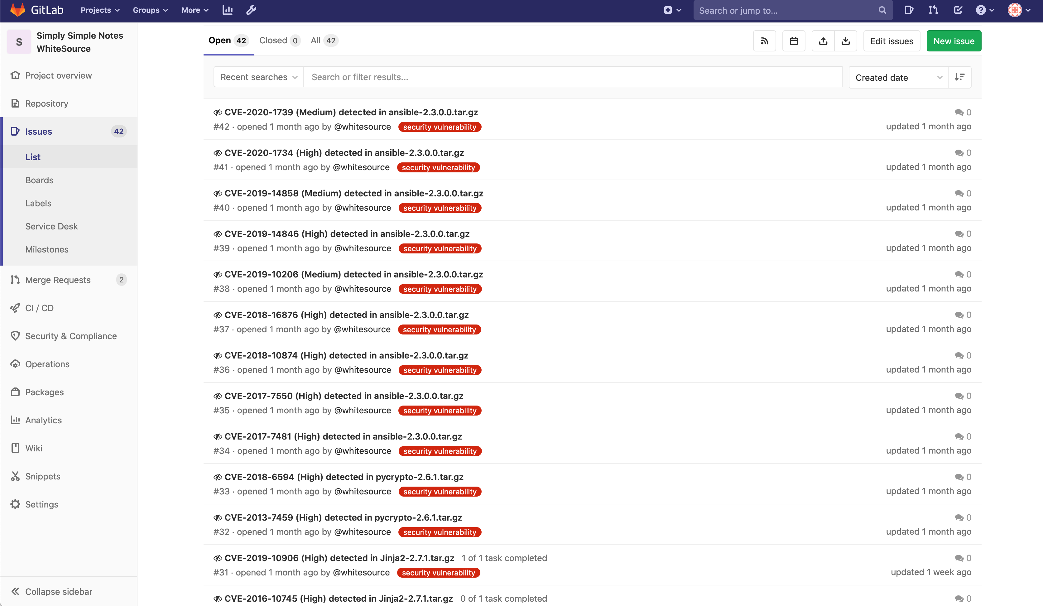Click the RSS feed subscribe icon
The width and height of the screenshot is (1043, 606).
pyautogui.click(x=764, y=41)
